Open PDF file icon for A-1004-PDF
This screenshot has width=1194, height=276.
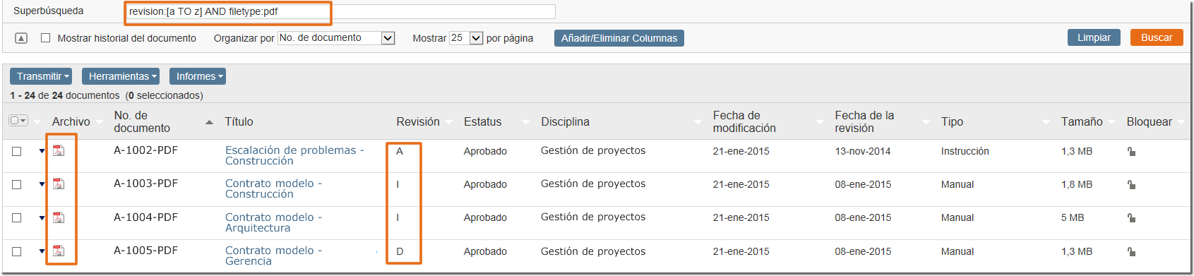(59, 217)
